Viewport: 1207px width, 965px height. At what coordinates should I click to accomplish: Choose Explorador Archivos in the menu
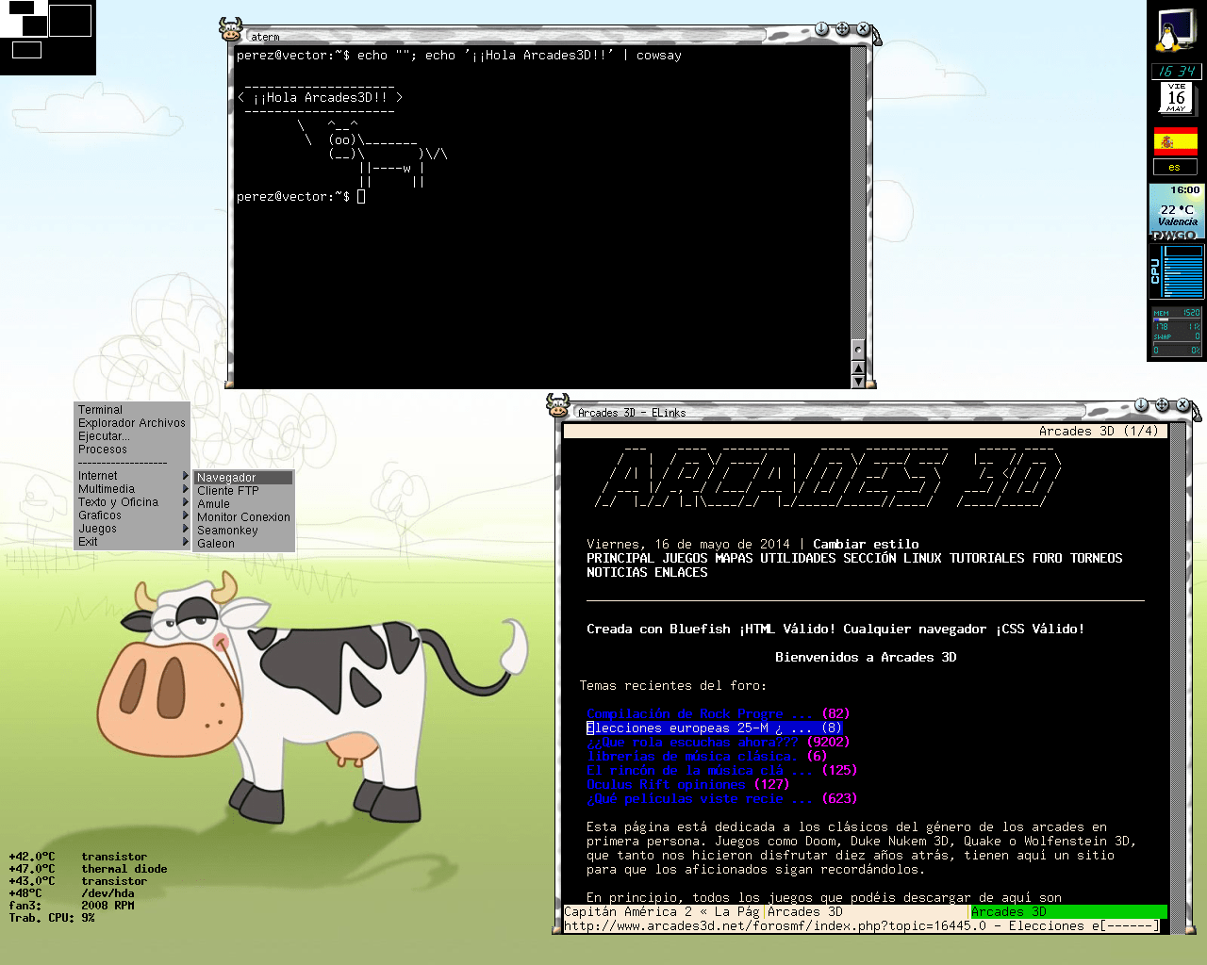tap(132, 423)
